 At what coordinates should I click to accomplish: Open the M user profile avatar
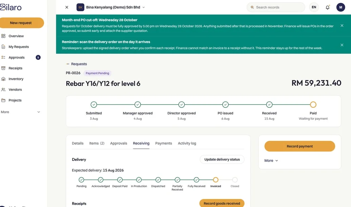click(x=340, y=7)
